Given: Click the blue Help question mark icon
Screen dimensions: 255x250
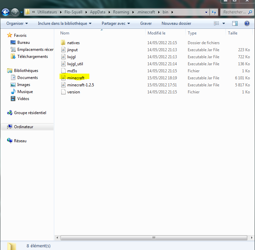Looking at the screenshot, I should [x=247, y=23].
